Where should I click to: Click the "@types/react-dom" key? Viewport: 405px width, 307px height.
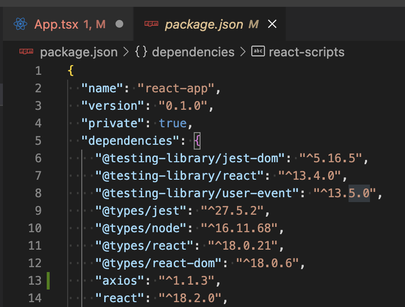tap(158, 263)
